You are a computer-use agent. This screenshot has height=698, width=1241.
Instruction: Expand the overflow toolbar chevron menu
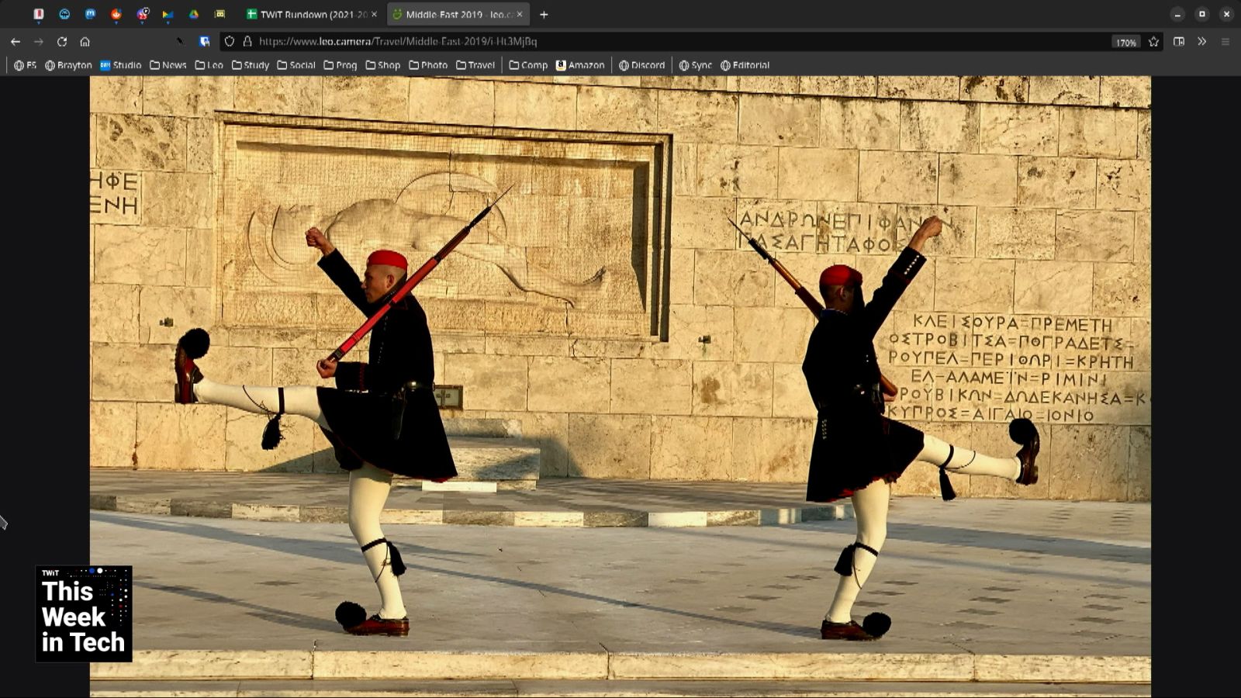coord(1202,42)
